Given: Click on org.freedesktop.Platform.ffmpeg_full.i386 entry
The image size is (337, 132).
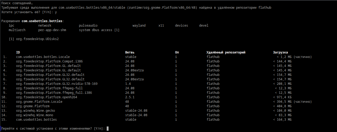Looking at the screenshot, I should click(54, 92).
